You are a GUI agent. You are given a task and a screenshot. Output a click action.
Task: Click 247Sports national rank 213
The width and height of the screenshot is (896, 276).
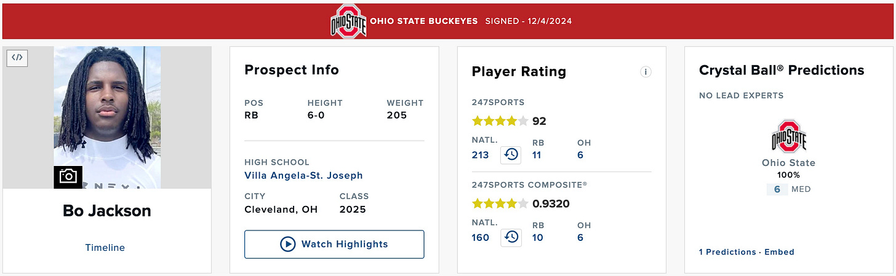[x=480, y=155]
